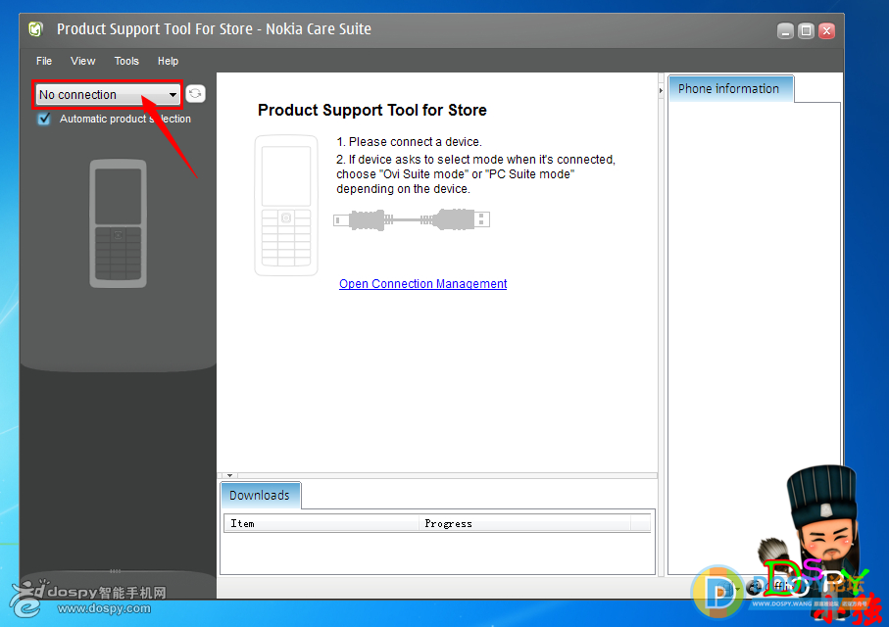
Task: Maximize the Nokia Care Suite window
Action: click(x=806, y=30)
